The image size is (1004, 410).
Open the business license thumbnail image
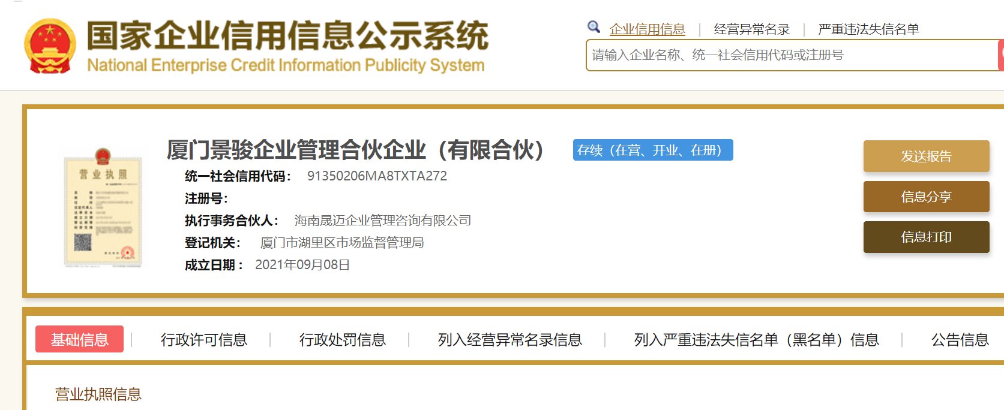click(x=103, y=207)
